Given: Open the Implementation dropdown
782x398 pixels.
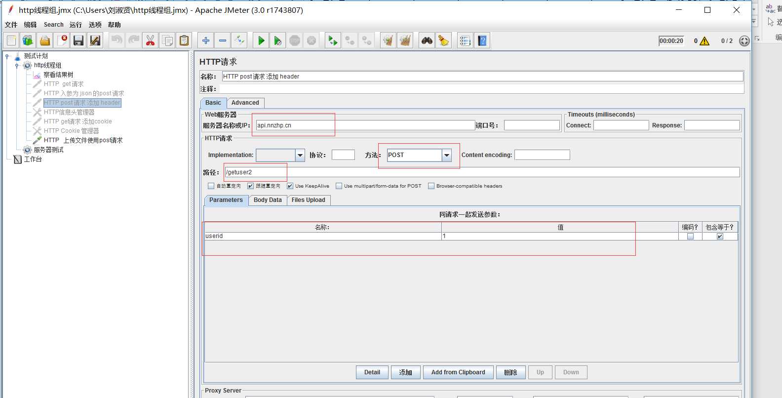Looking at the screenshot, I should click(300, 155).
